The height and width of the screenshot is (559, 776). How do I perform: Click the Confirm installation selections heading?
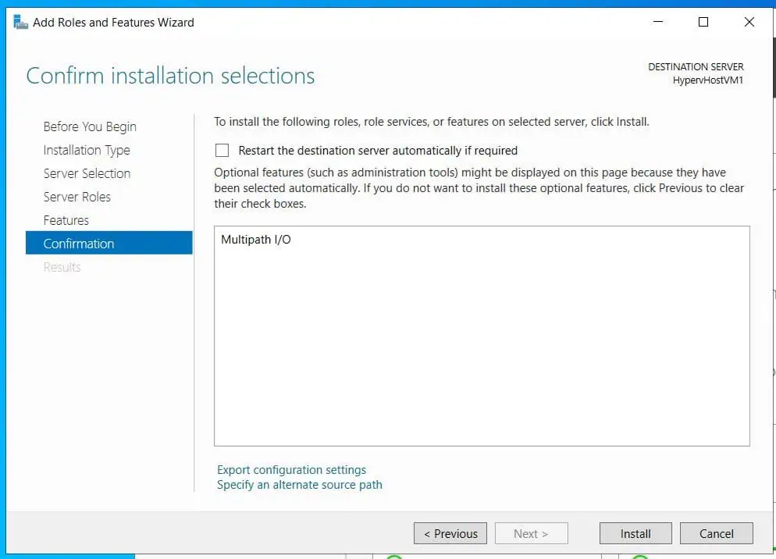coord(170,76)
